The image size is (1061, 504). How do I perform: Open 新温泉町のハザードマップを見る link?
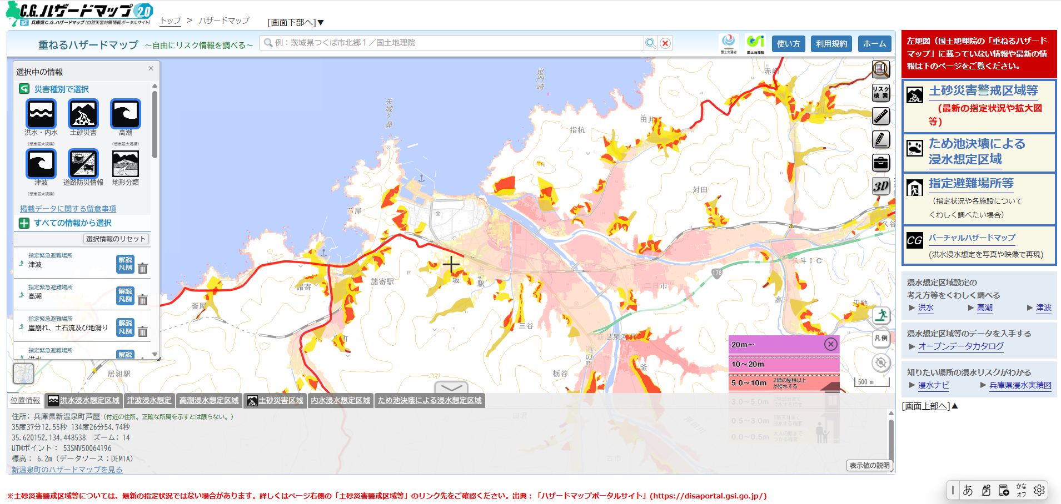[x=67, y=470]
